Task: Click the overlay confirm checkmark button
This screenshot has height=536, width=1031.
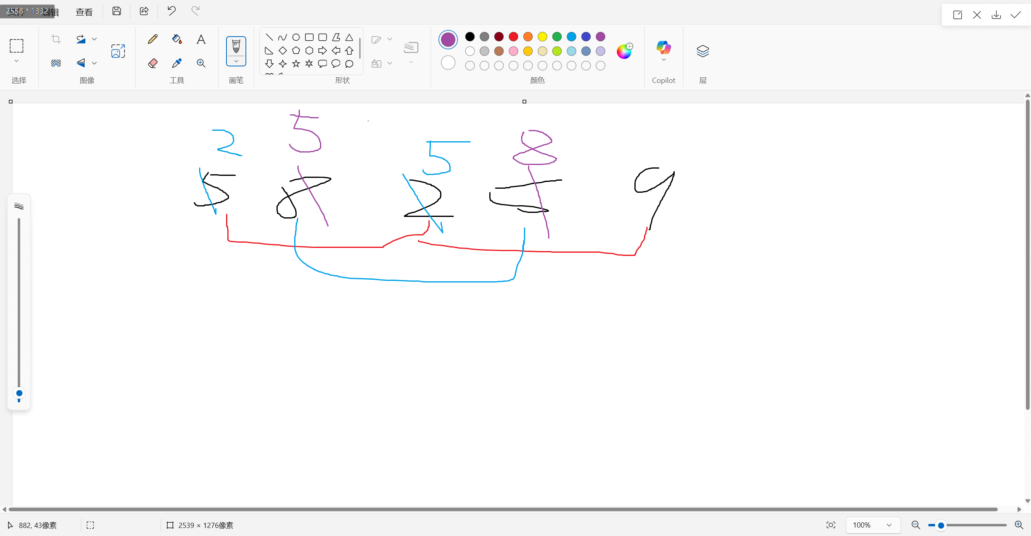Action: tap(1015, 15)
